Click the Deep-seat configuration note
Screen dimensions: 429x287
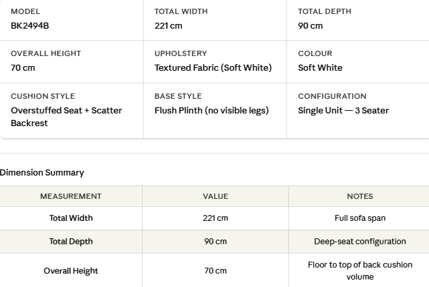360,242
